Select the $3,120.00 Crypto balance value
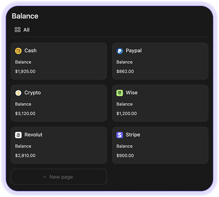The width and height of the screenshot is (219, 197). [x=25, y=114]
